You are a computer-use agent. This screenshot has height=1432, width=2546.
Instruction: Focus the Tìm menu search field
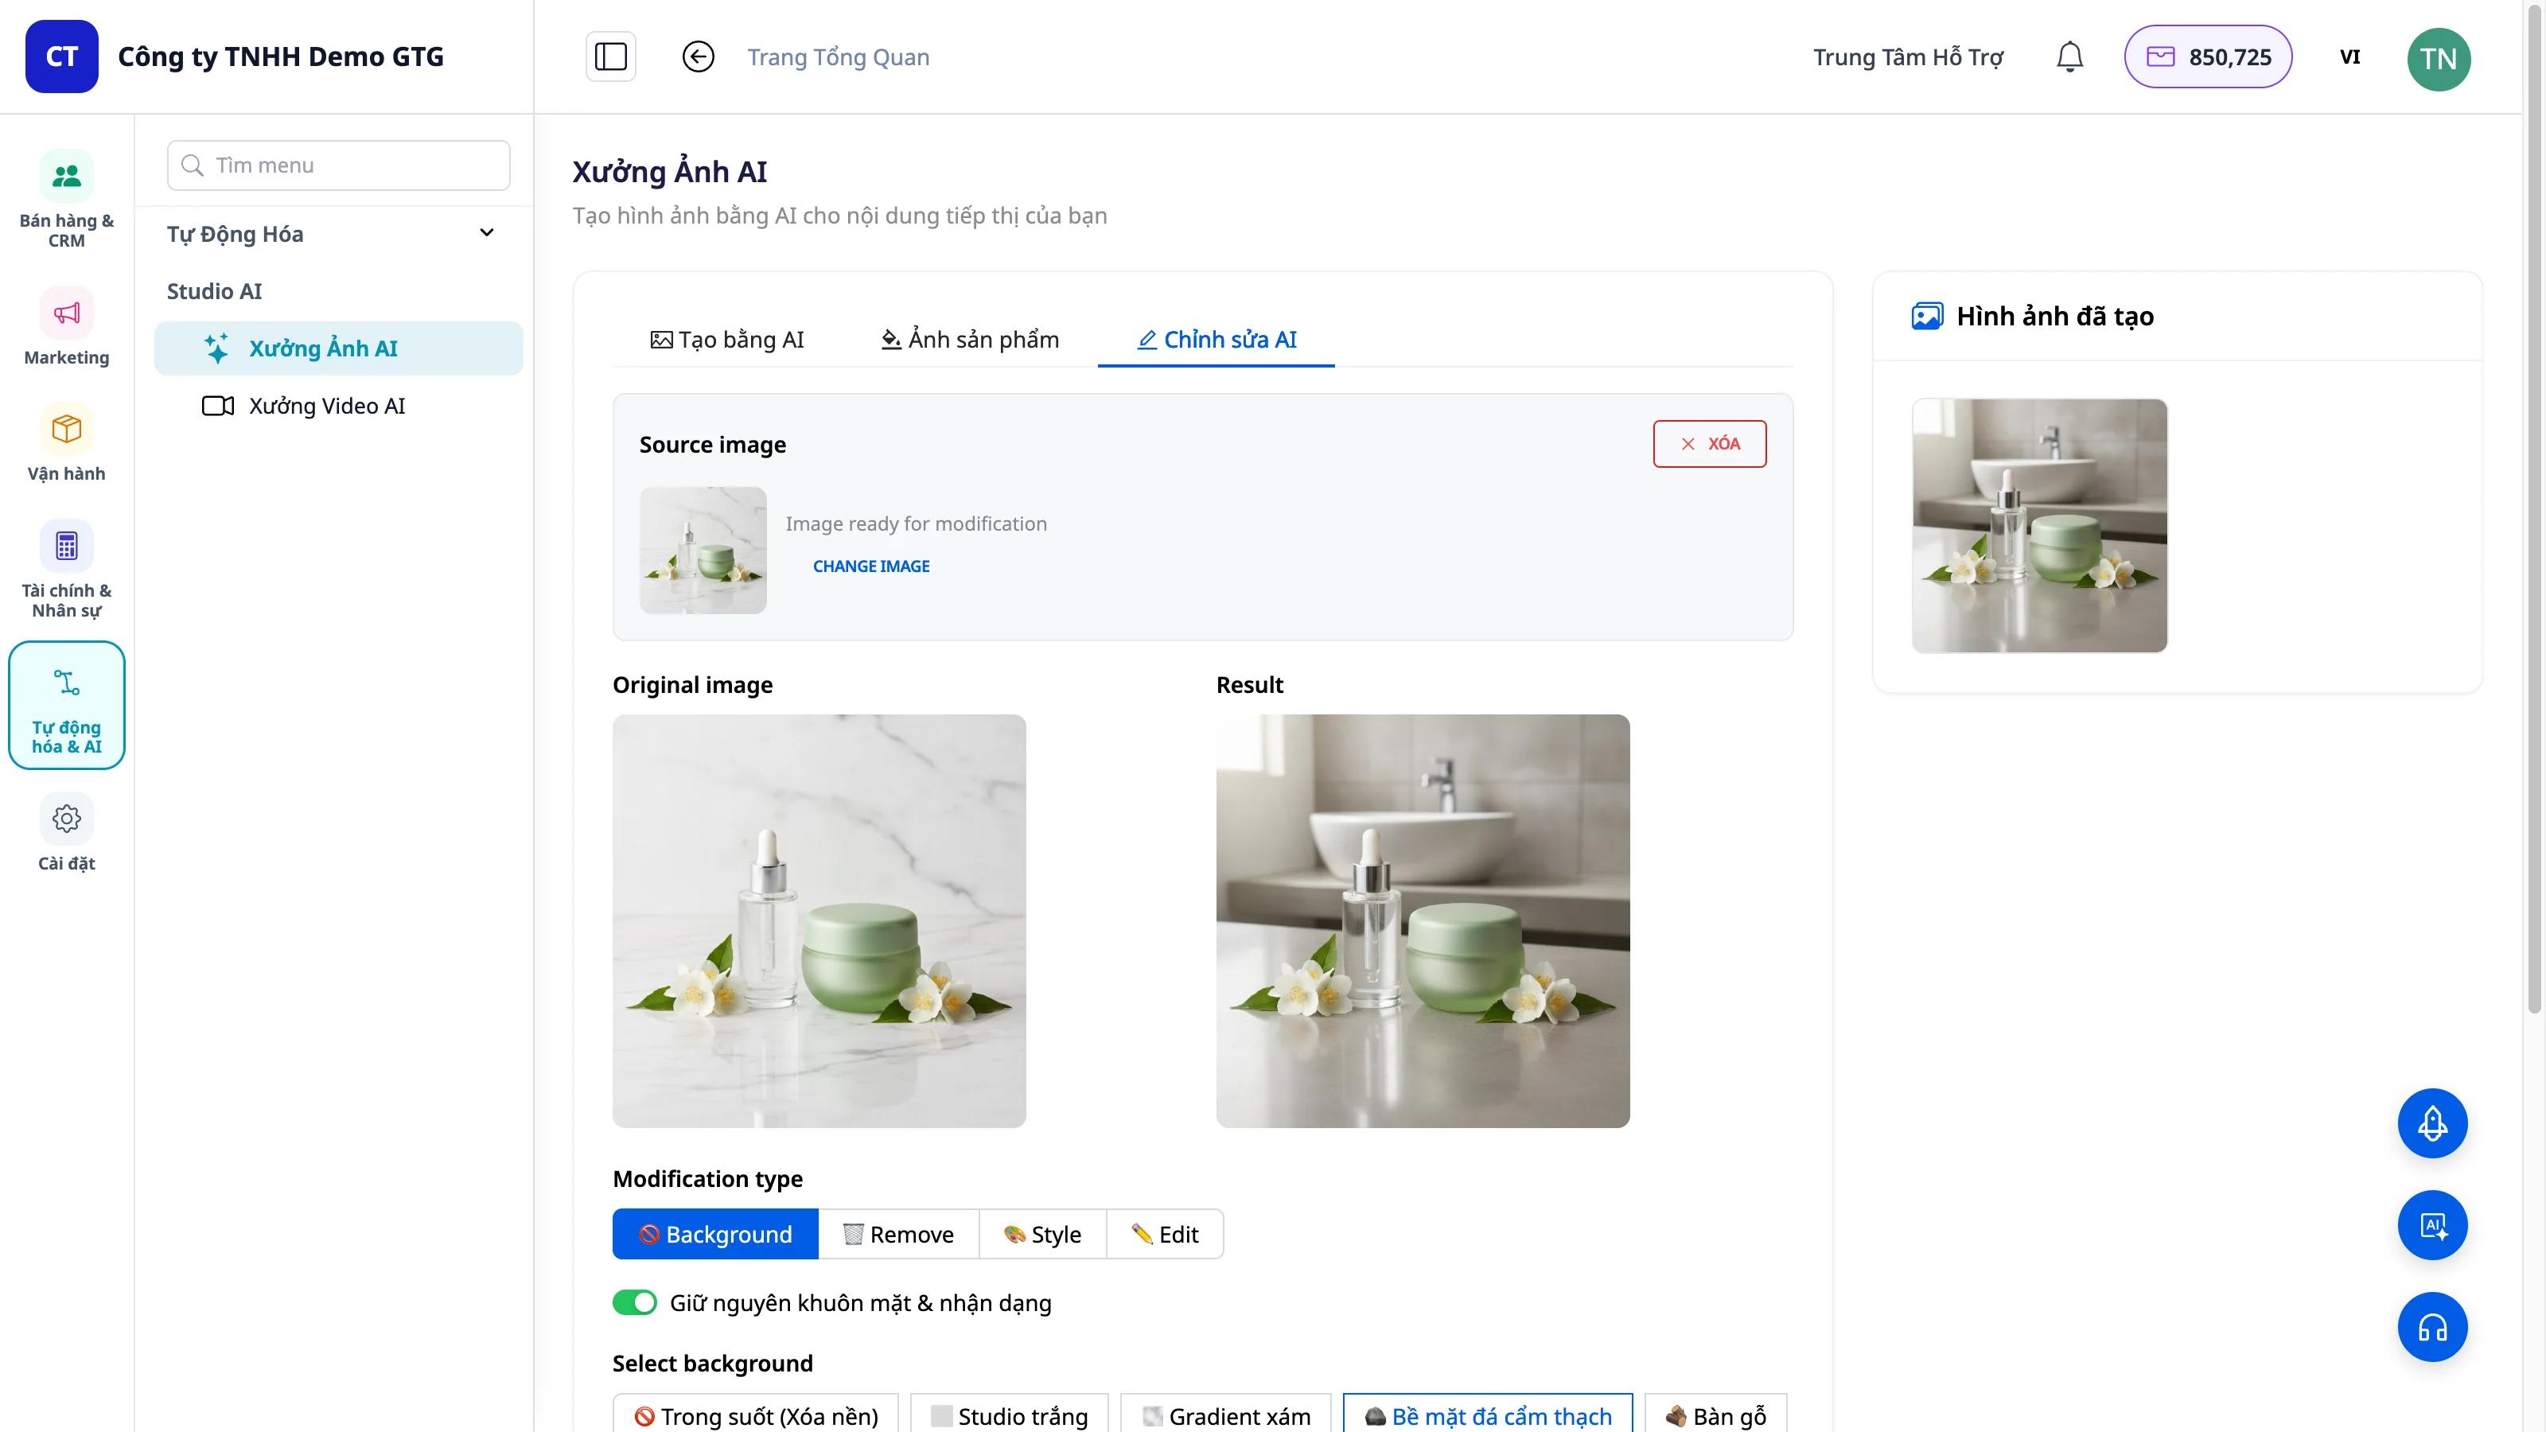[x=339, y=165]
